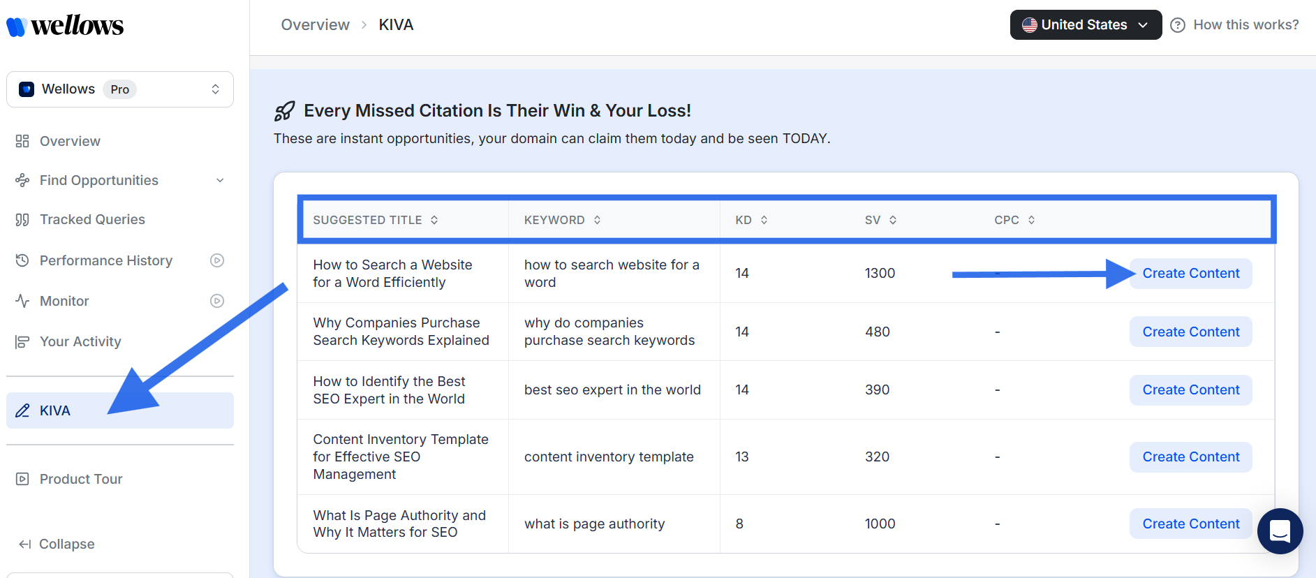Click the play icon beside Performance History
This screenshot has height=578, width=1316.
coord(217,260)
